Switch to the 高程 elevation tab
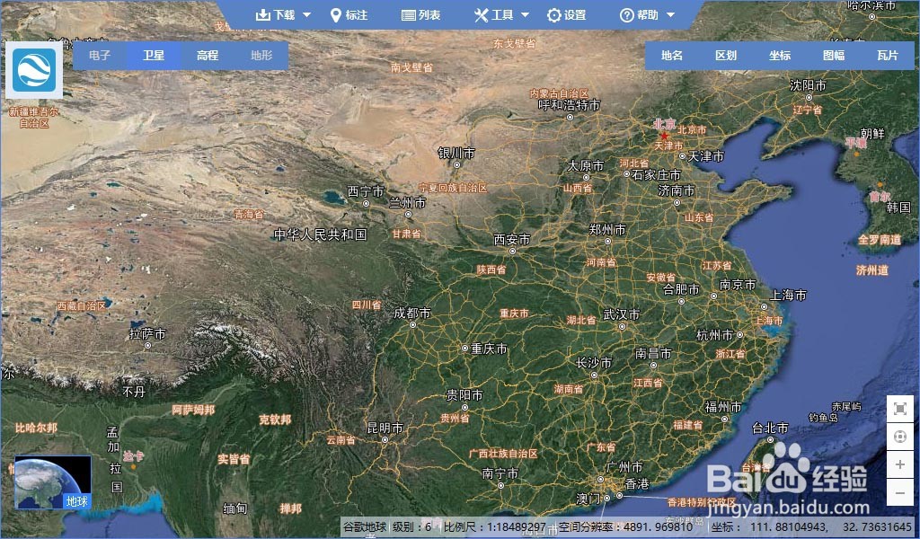The image size is (920, 539). pos(207,55)
